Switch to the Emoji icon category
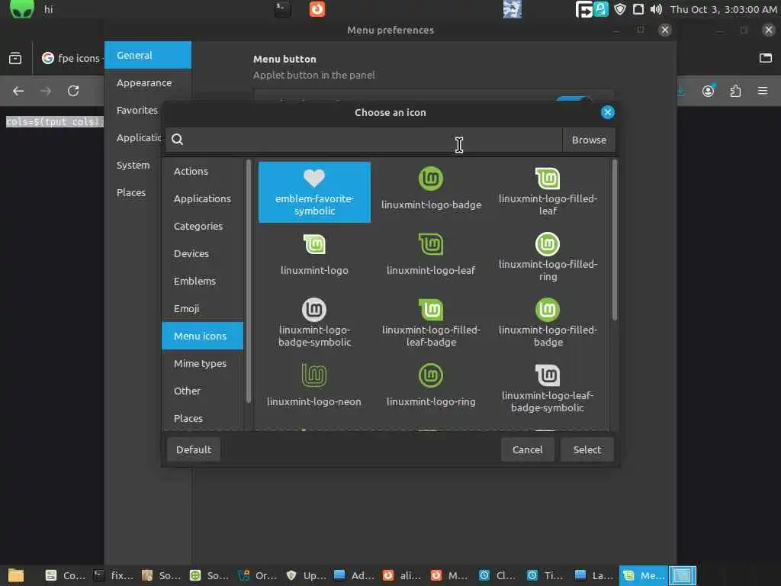The width and height of the screenshot is (781, 586). (203, 308)
